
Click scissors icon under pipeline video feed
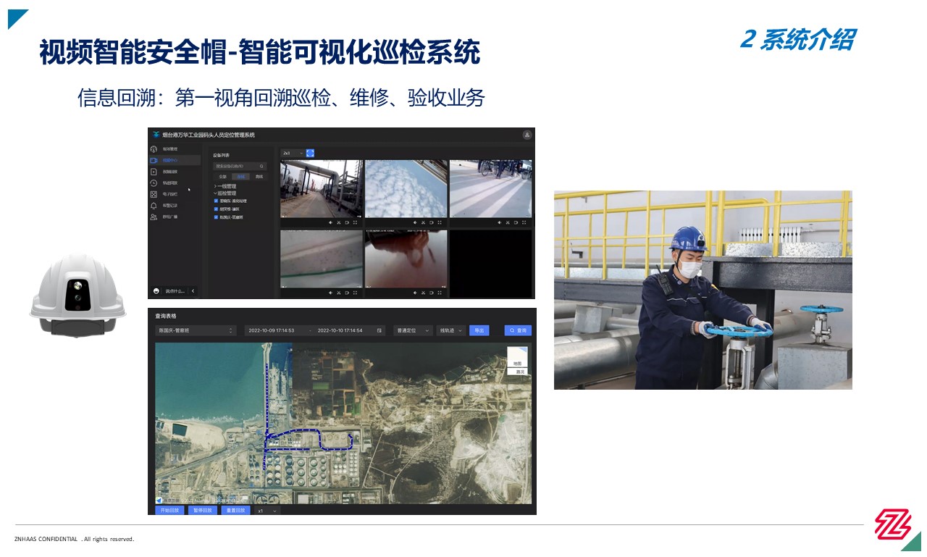pyautogui.click(x=339, y=222)
